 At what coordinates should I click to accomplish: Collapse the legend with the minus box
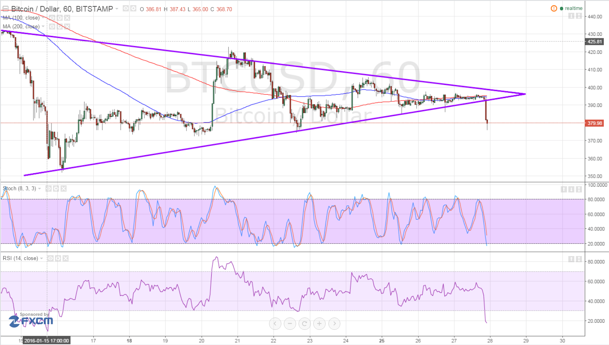5,9
